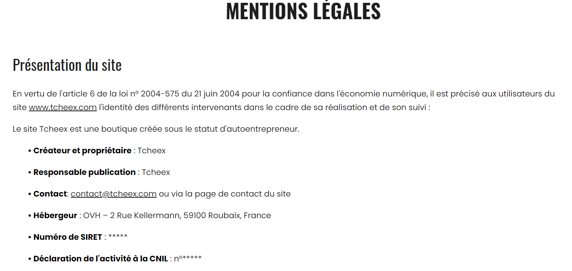Click the Déclaration de l'activité à la CNIL label
The width and height of the screenshot is (572, 271).
pyautogui.click(x=100, y=259)
